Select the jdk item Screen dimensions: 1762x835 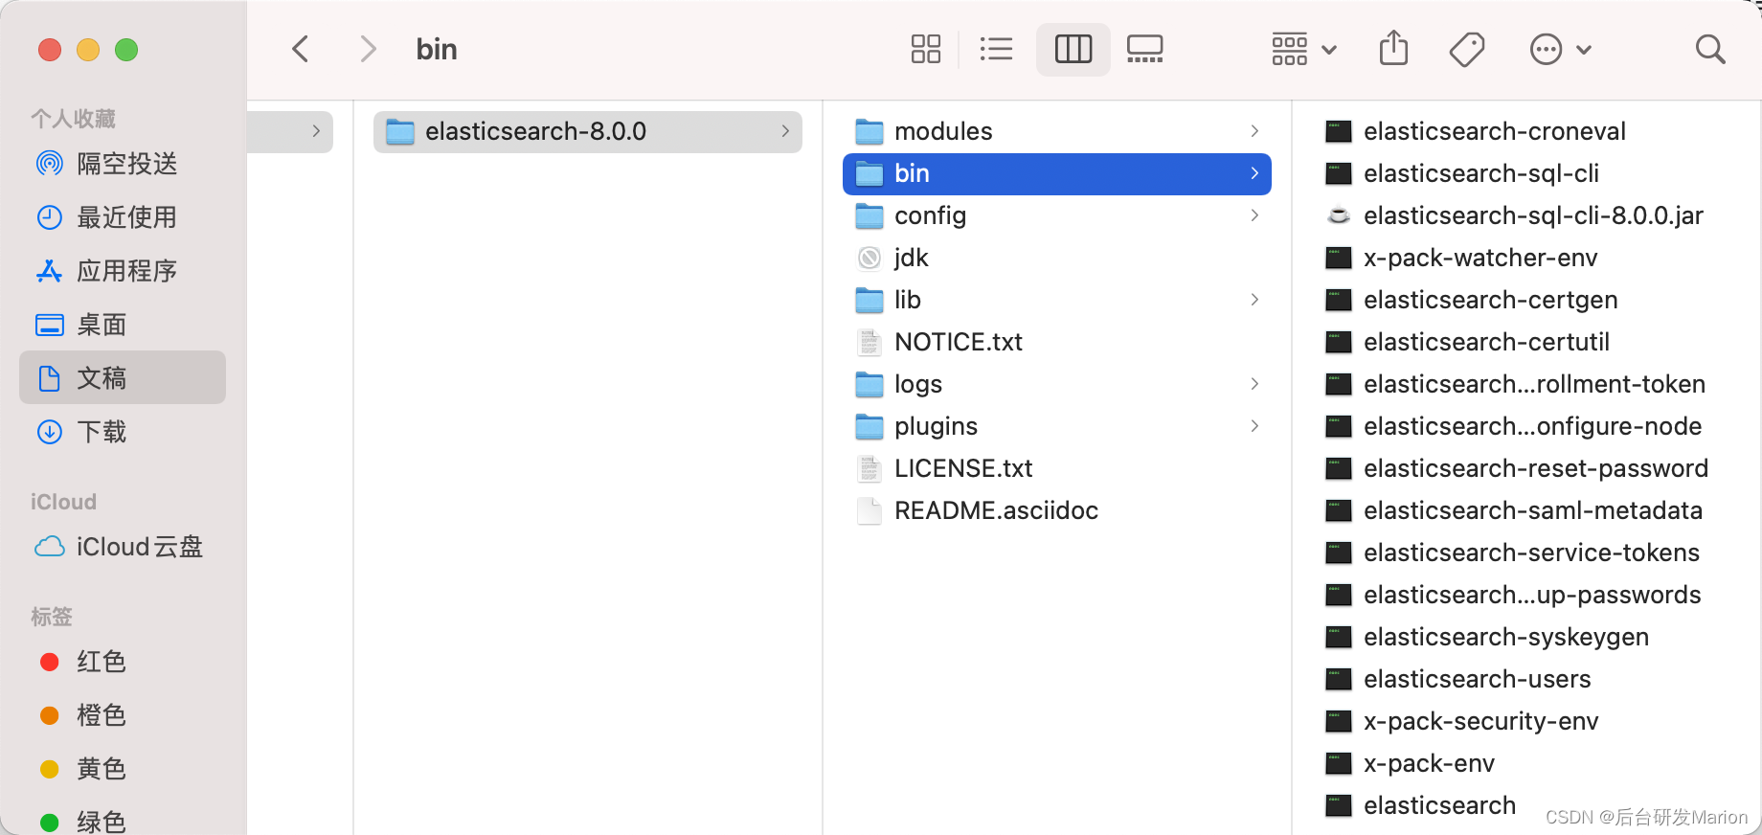click(1057, 258)
